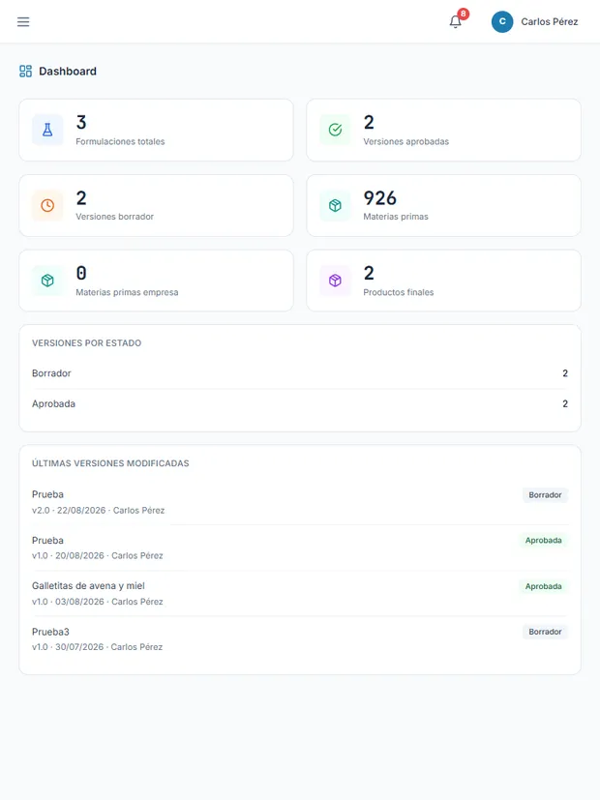600x800 pixels.
Task: Open the 926 Materias primas card
Action: (443, 206)
